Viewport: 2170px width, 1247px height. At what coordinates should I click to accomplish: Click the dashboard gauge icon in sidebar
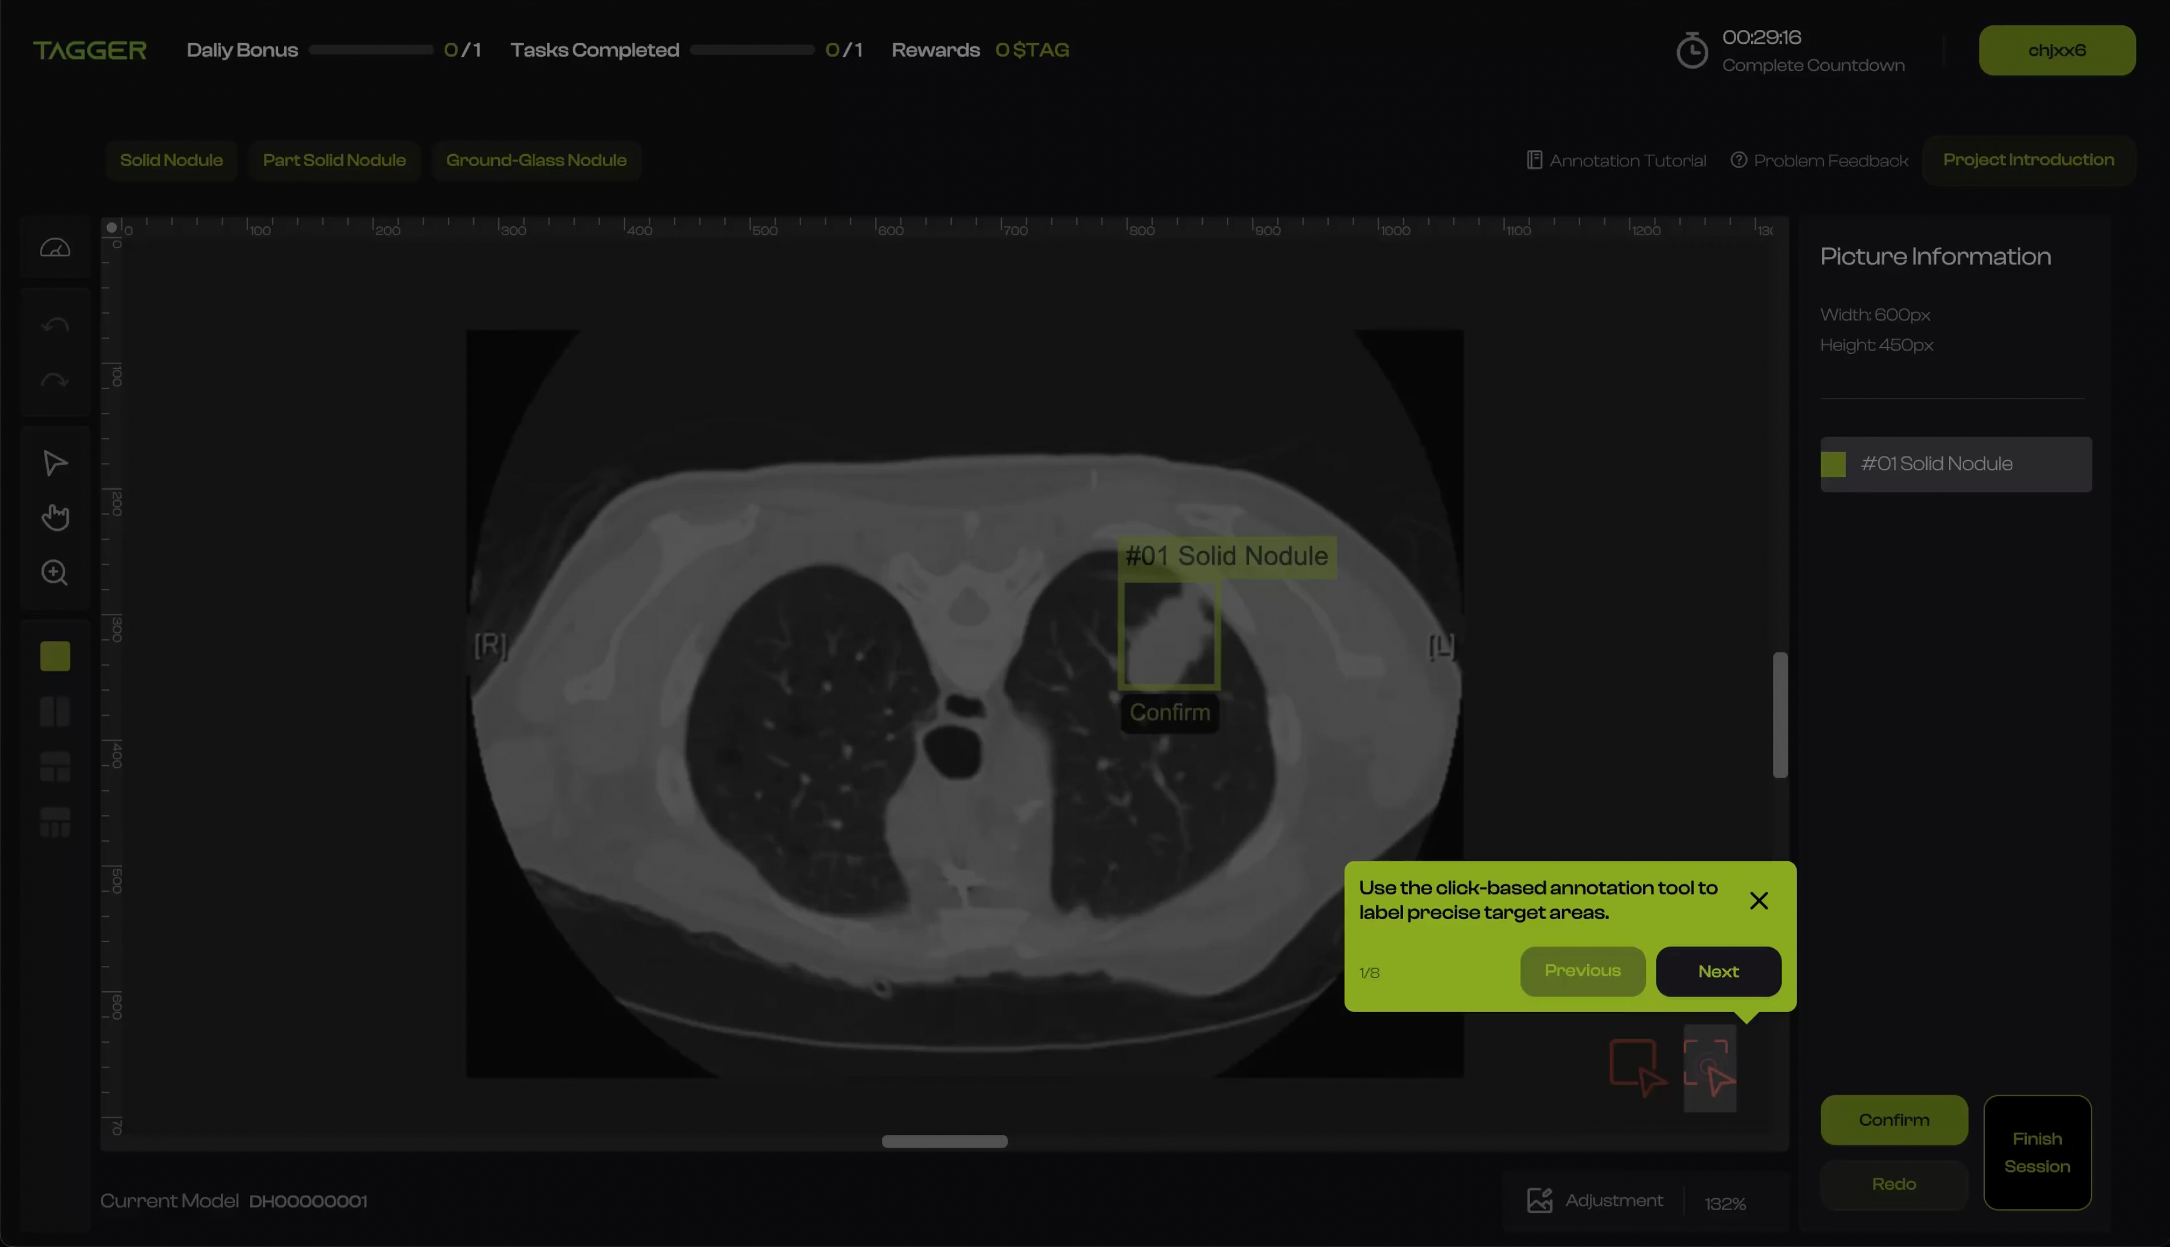[55, 248]
